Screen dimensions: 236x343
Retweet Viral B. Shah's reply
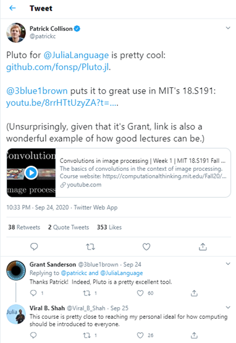[x=87, y=335]
